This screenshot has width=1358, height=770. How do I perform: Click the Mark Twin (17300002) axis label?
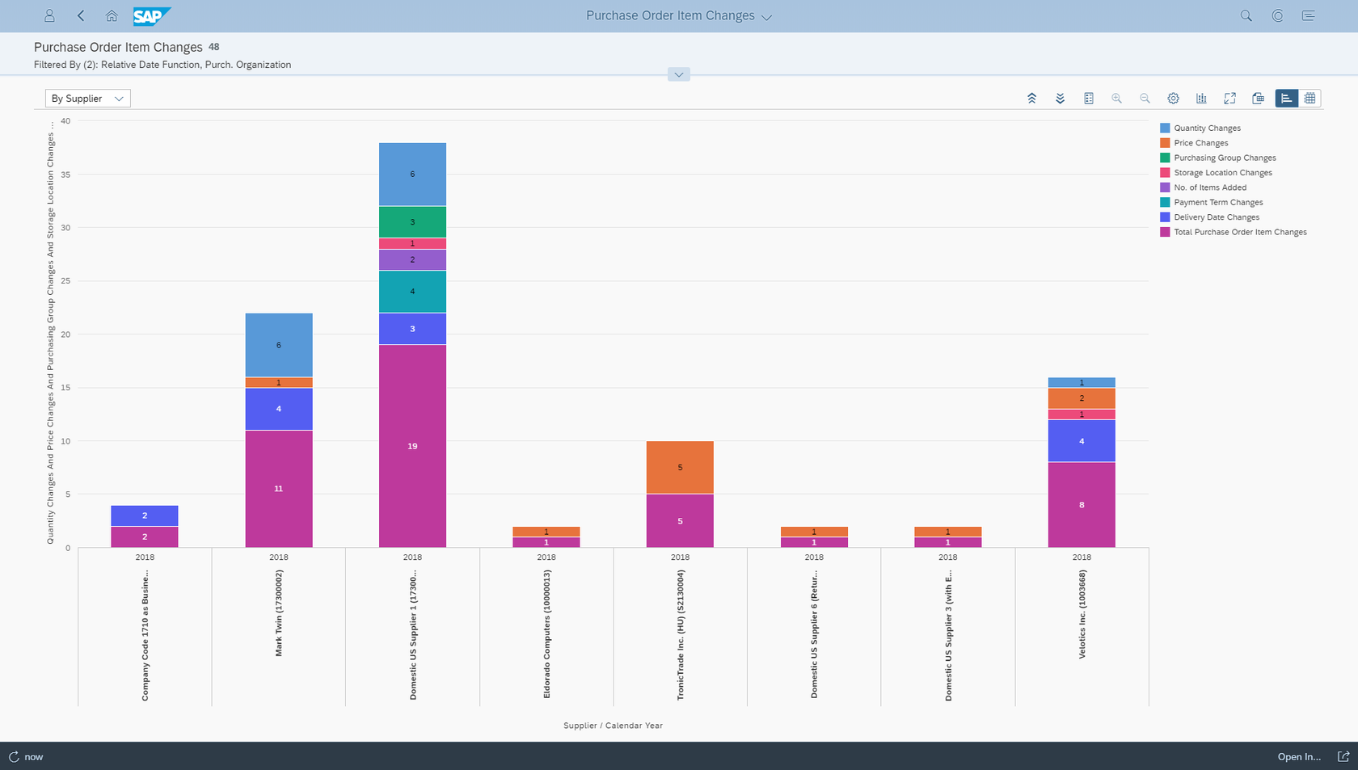[x=279, y=613]
